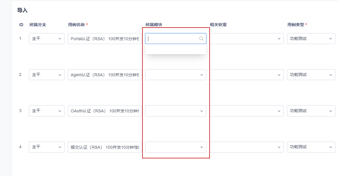Edit the 报文认证 case name field
Viewport: 338px width, 176px height.
tap(105, 147)
